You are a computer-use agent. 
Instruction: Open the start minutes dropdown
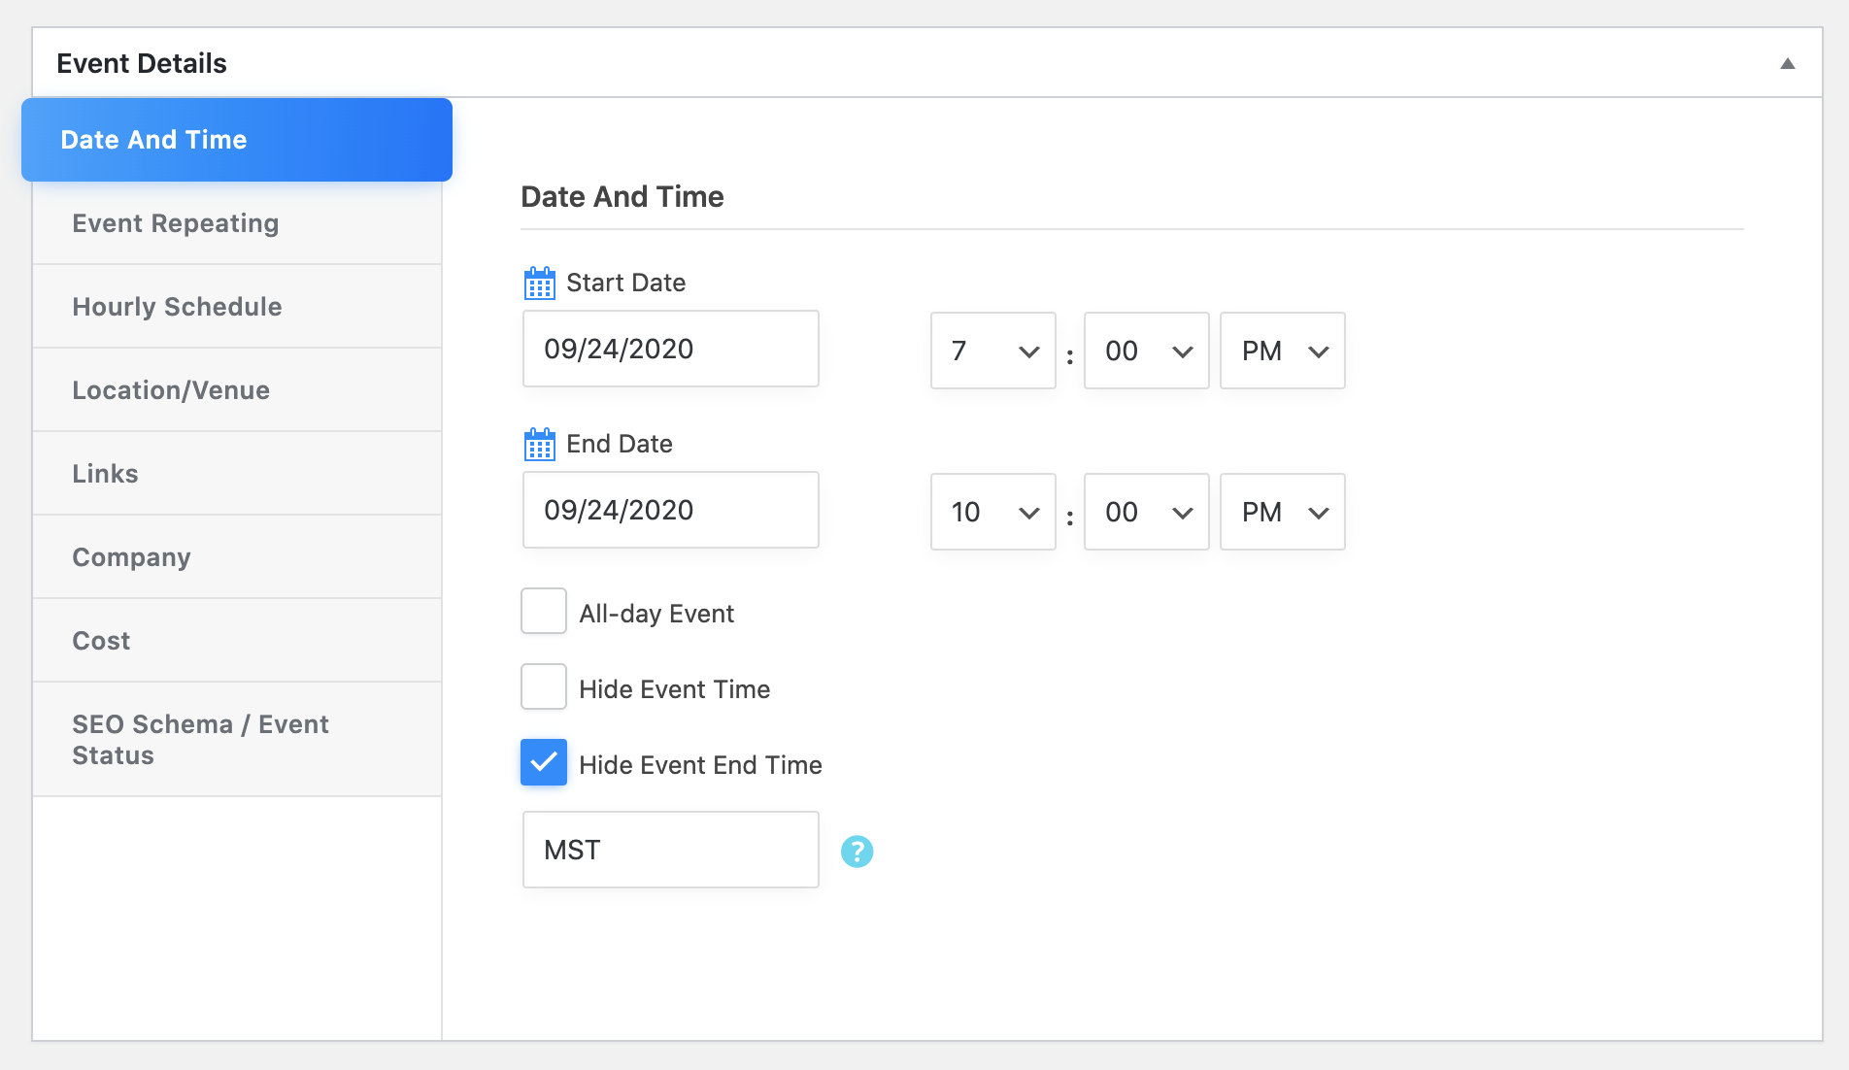[1146, 351]
